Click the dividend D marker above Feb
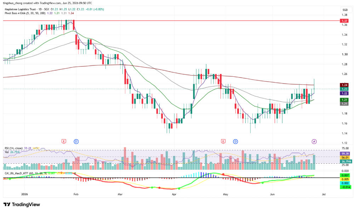This screenshot has width=355, height=210. click(76, 141)
